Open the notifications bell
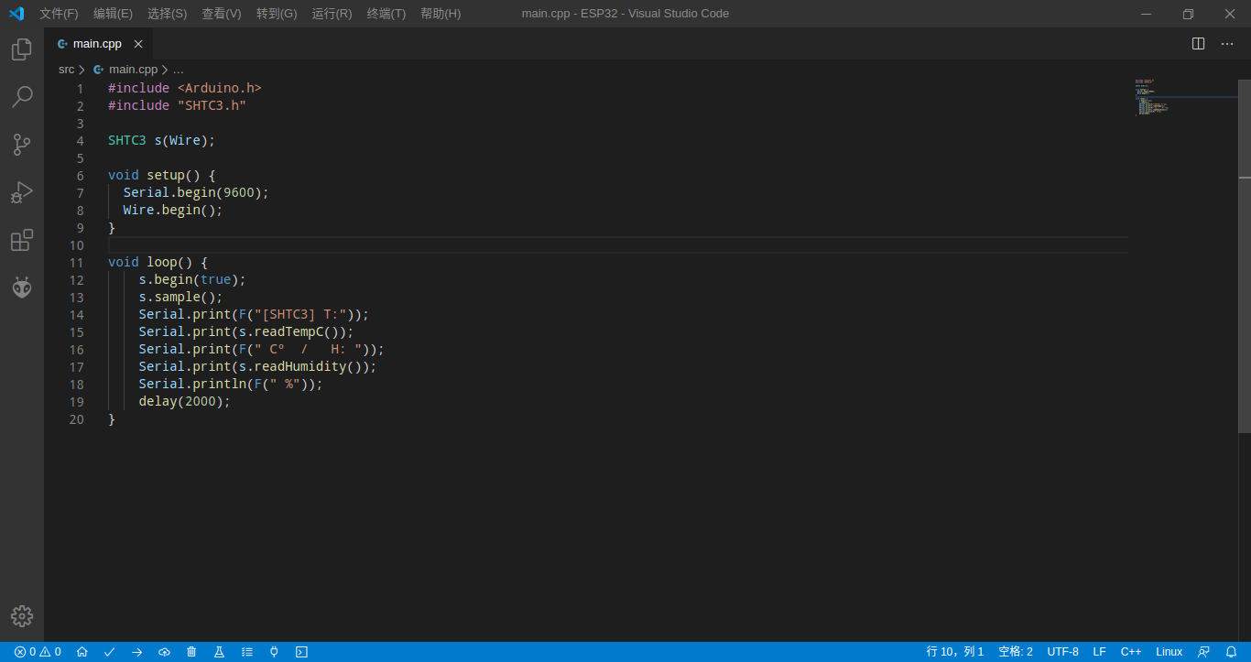 pyautogui.click(x=1231, y=652)
